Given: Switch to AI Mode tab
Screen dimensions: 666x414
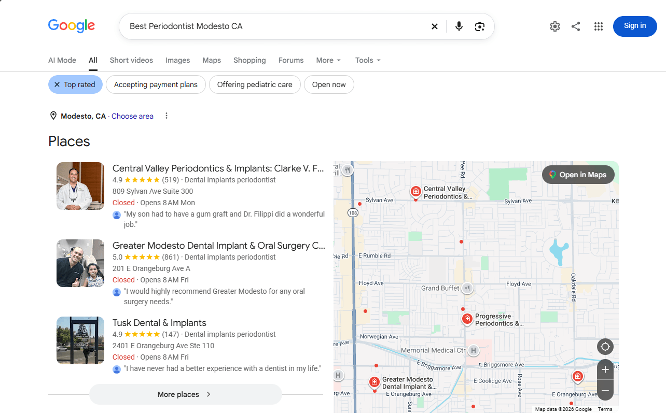Looking at the screenshot, I should (x=62, y=60).
